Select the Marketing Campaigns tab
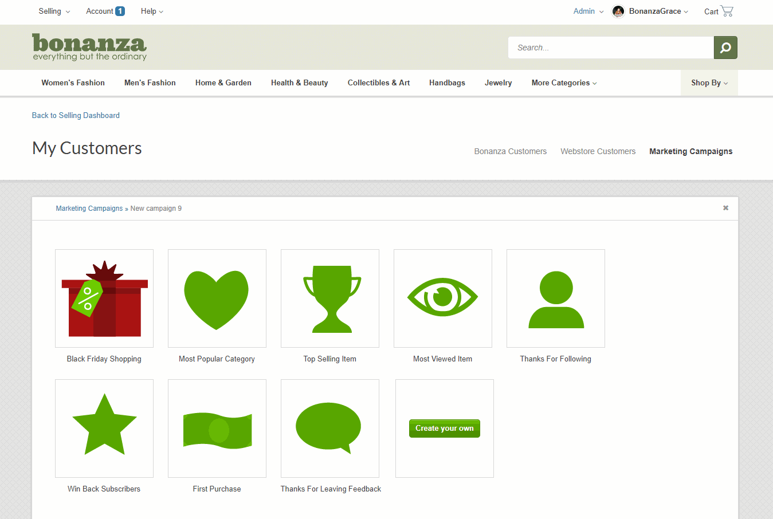The image size is (773, 519). (691, 151)
